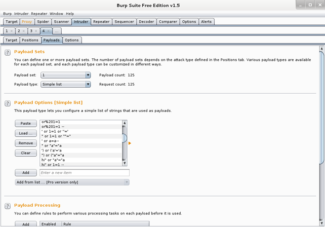This screenshot has height=227, width=325.
Task: Close Intruder attack tab 1
Action: click(x=12, y=31)
